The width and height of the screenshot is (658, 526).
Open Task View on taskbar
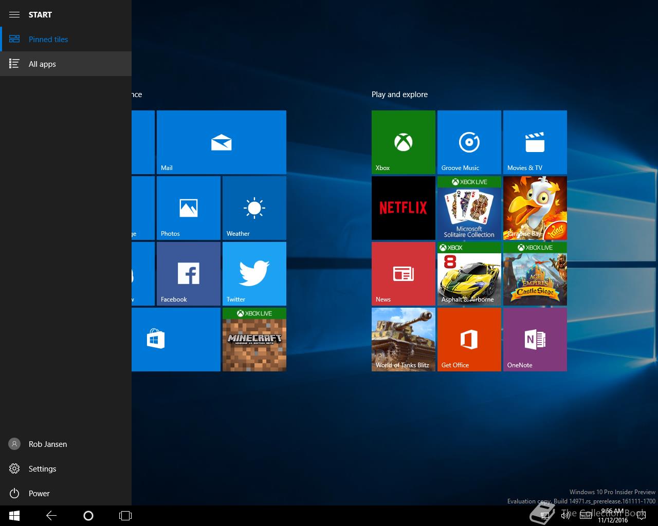coord(125,516)
